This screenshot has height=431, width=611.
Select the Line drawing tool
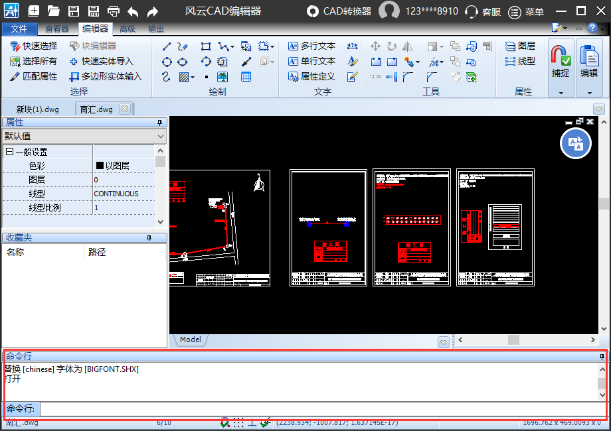pyautogui.click(x=167, y=46)
